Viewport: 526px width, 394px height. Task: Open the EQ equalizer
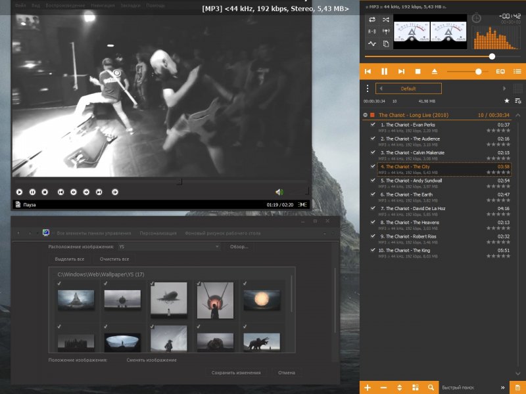[x=500, y=72]
